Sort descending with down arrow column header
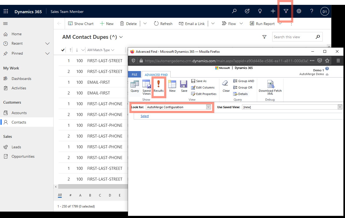 (x=77, y=50)
